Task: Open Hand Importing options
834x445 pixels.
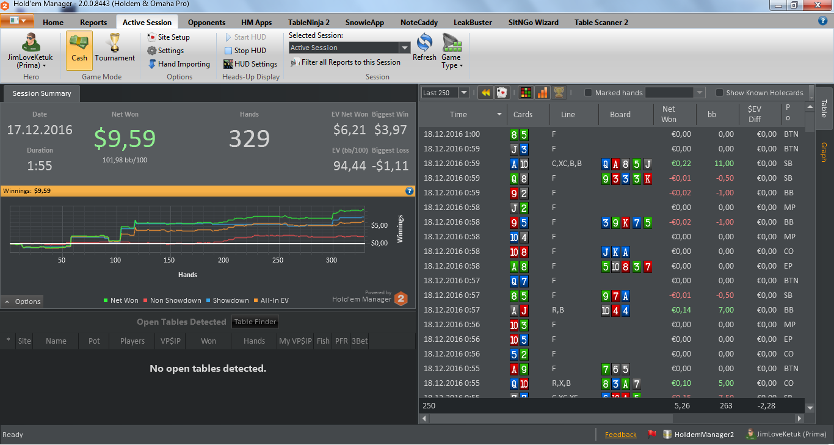Action: 179,64
